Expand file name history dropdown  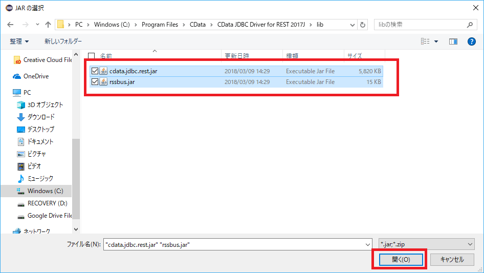[368, 244]
